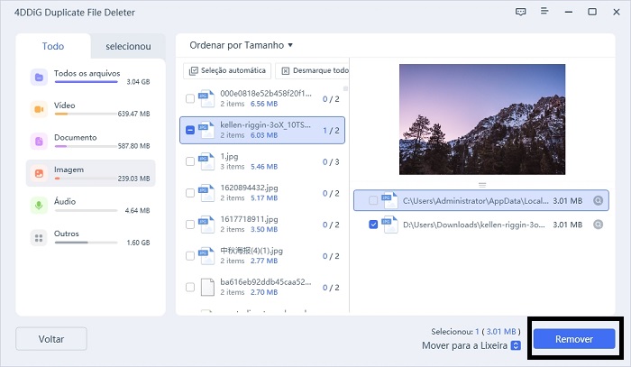Screen dimensions: 631x367
Task: Click the Seleção automática button
Action: (x=227, y=70)
